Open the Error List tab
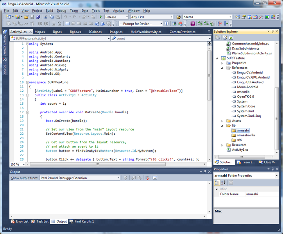Image resolution: width=283 pixels, height=234 pixels. 20,221
